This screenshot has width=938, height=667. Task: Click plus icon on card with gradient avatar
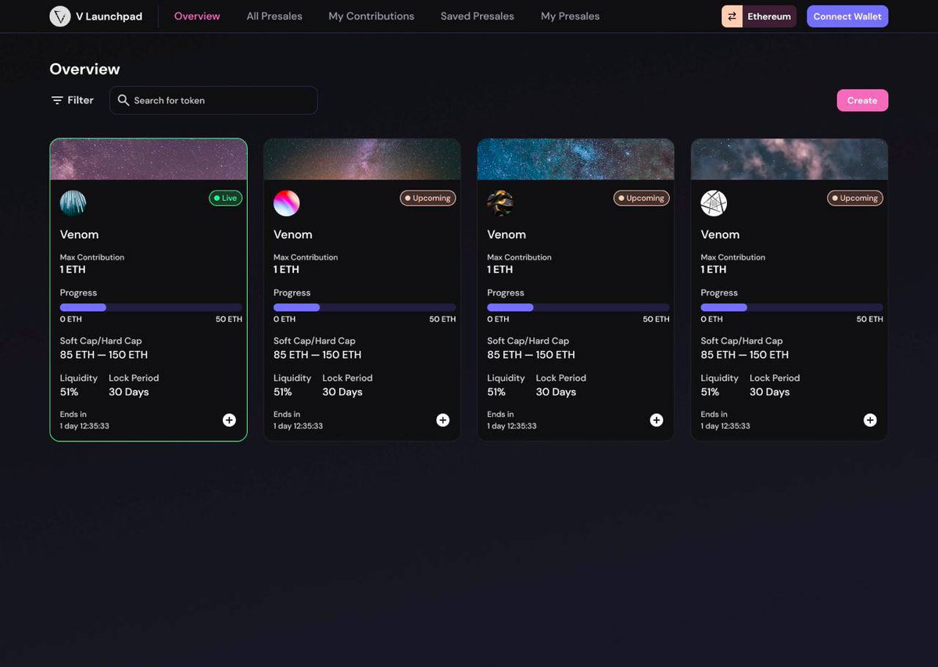click(442, 420)
